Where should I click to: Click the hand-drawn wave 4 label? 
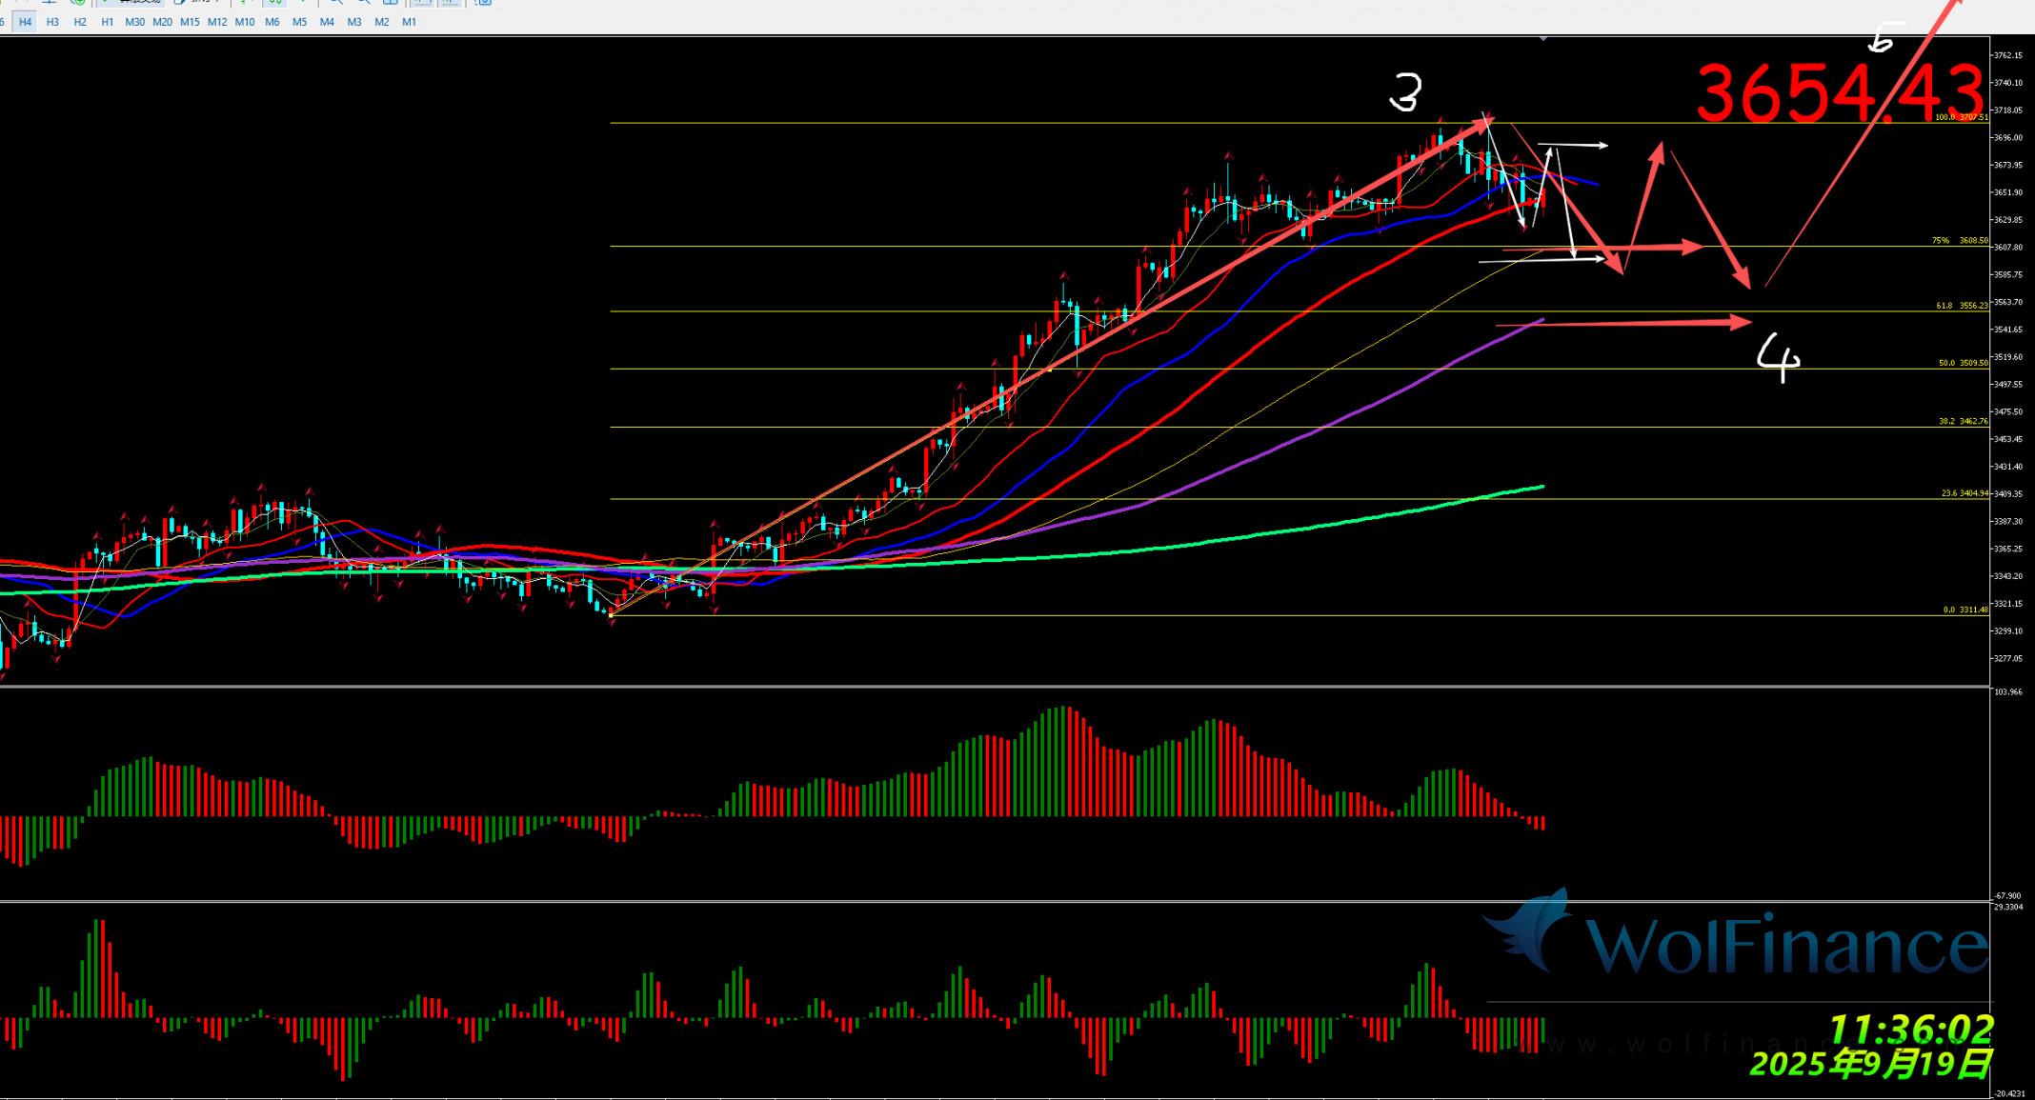coord(1778,358)
